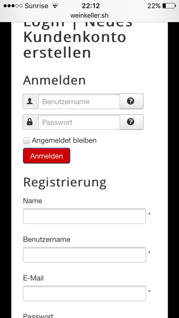Image resolution: width=179 pixels, height=318 pixels.
Task: Focus the Passwort login field
Action: click(x=79, y=122)
